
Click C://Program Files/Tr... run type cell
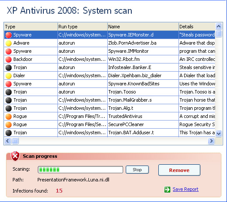(82, 116)
